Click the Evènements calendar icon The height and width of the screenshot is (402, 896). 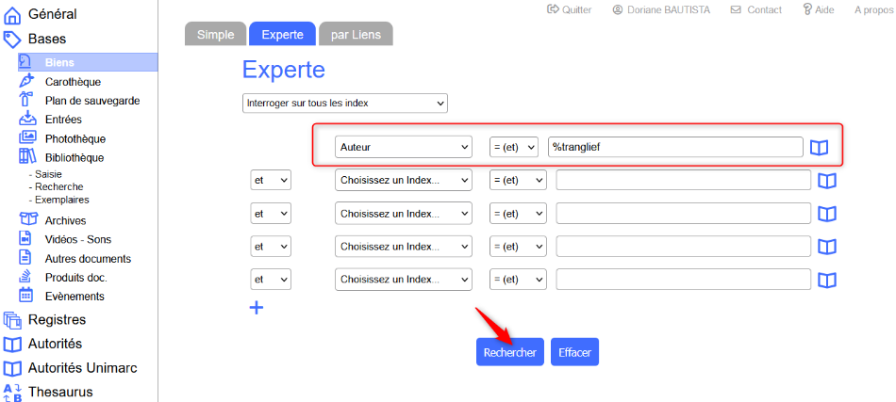pyautogui.click(x=26, y=296)
